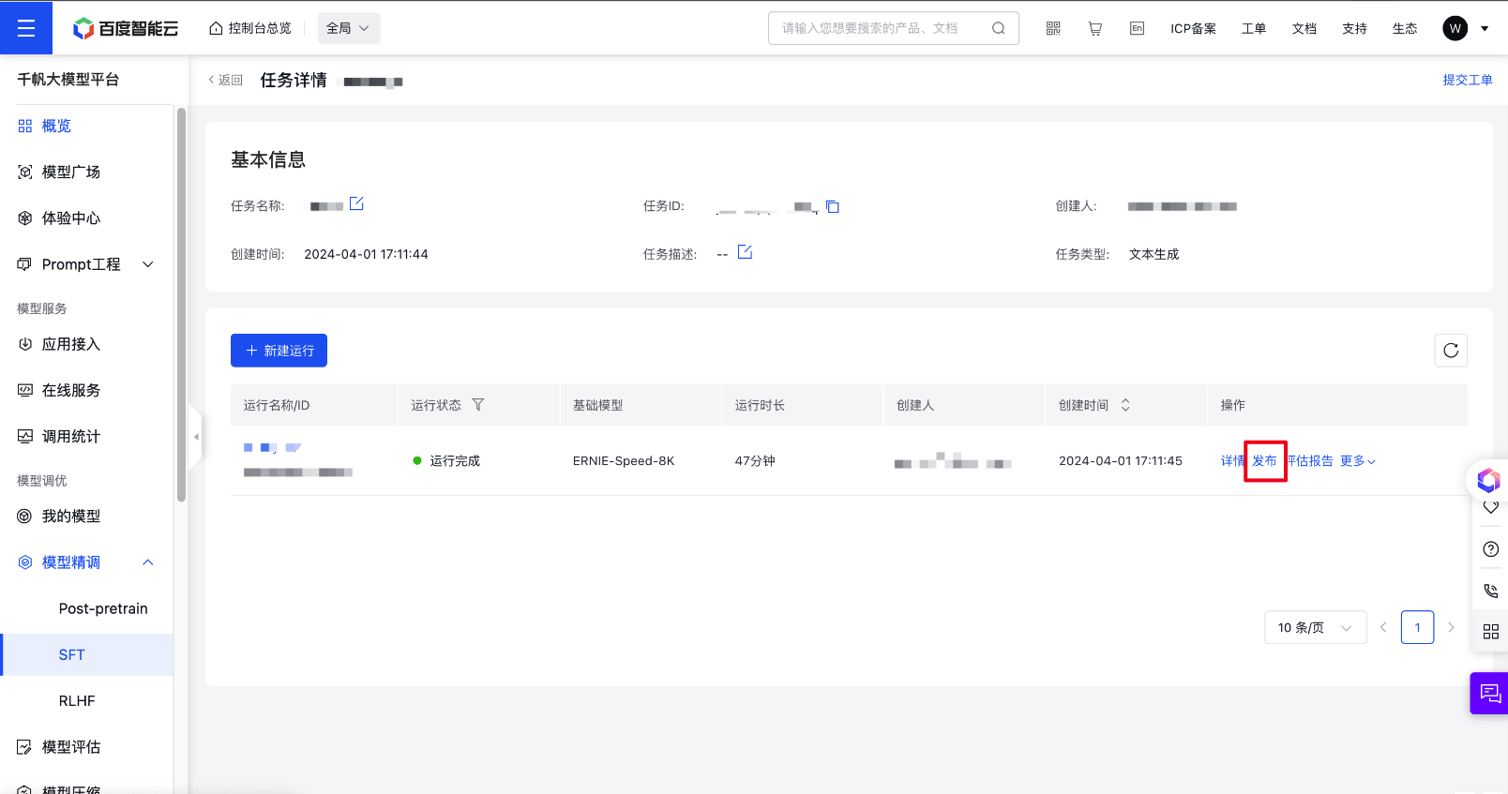Expand the 更多 actions dropdown
Image resolution: width=1508 pixels, height=794 pixels.
(1358, 461)
